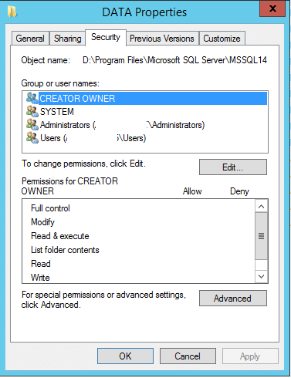Viewport: 291px width, 378px height.
Task: Click the Full control permission row
Action: (139, 208)
